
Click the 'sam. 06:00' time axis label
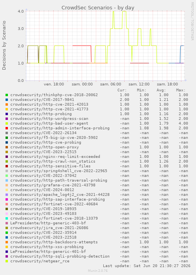[x=111, y=84]
